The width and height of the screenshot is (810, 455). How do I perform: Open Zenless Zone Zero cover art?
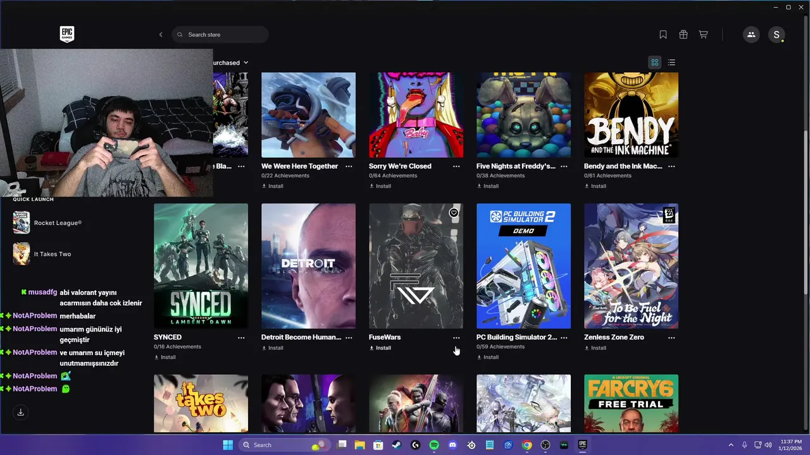pyautogui.click(x=631, y=266)
